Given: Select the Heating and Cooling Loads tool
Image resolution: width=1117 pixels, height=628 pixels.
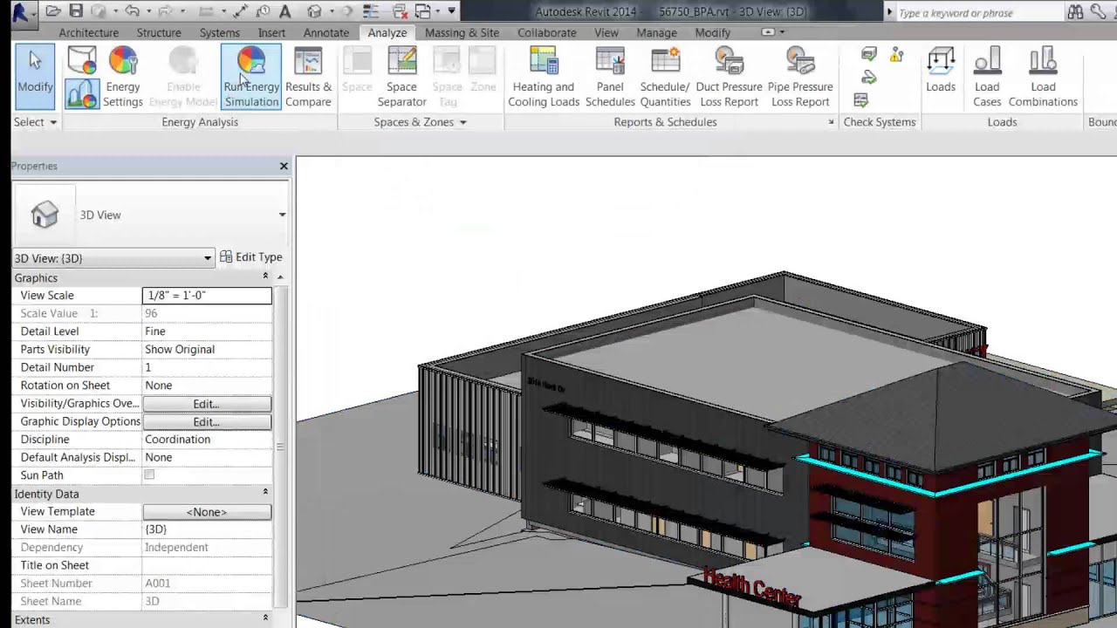Looking at the screenshot, I should point(543,76).
